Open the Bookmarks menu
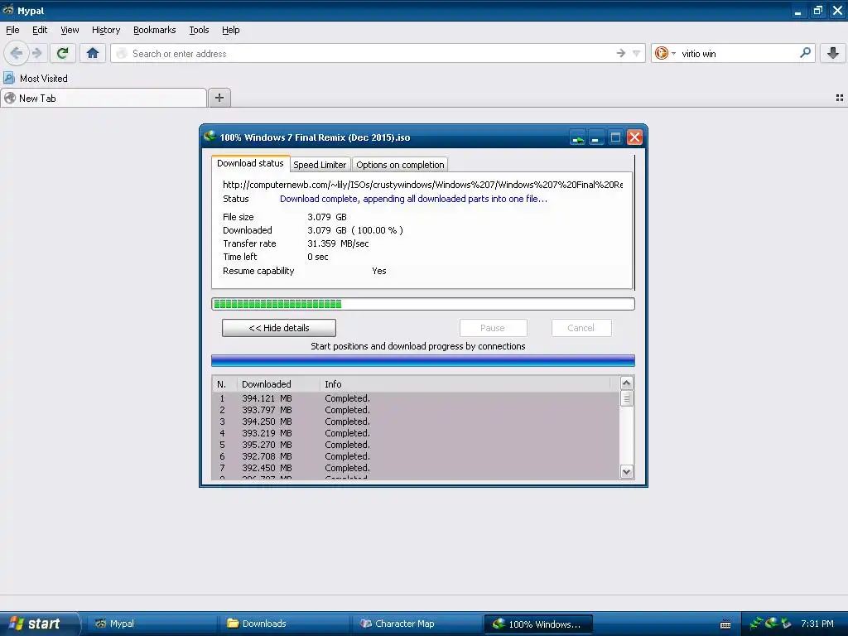This screenshot has height=636, width=848. point(155,30)
